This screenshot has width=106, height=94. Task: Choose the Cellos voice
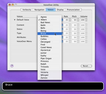50,39
